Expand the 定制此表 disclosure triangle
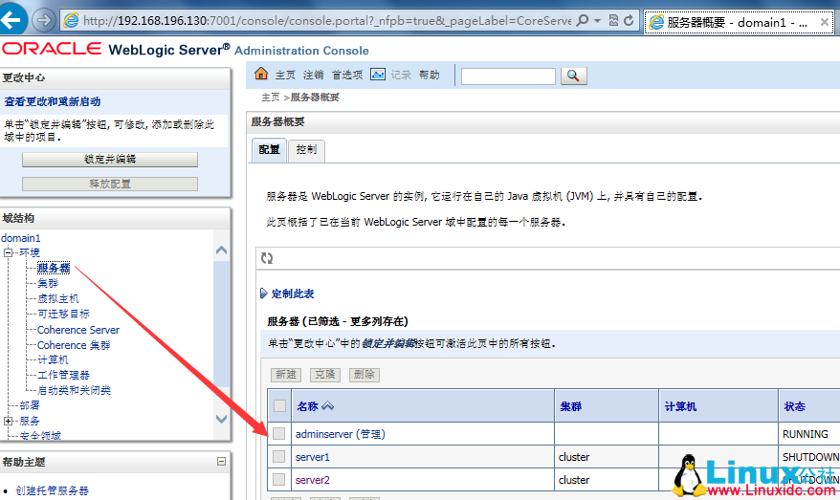 coord(263,293)
